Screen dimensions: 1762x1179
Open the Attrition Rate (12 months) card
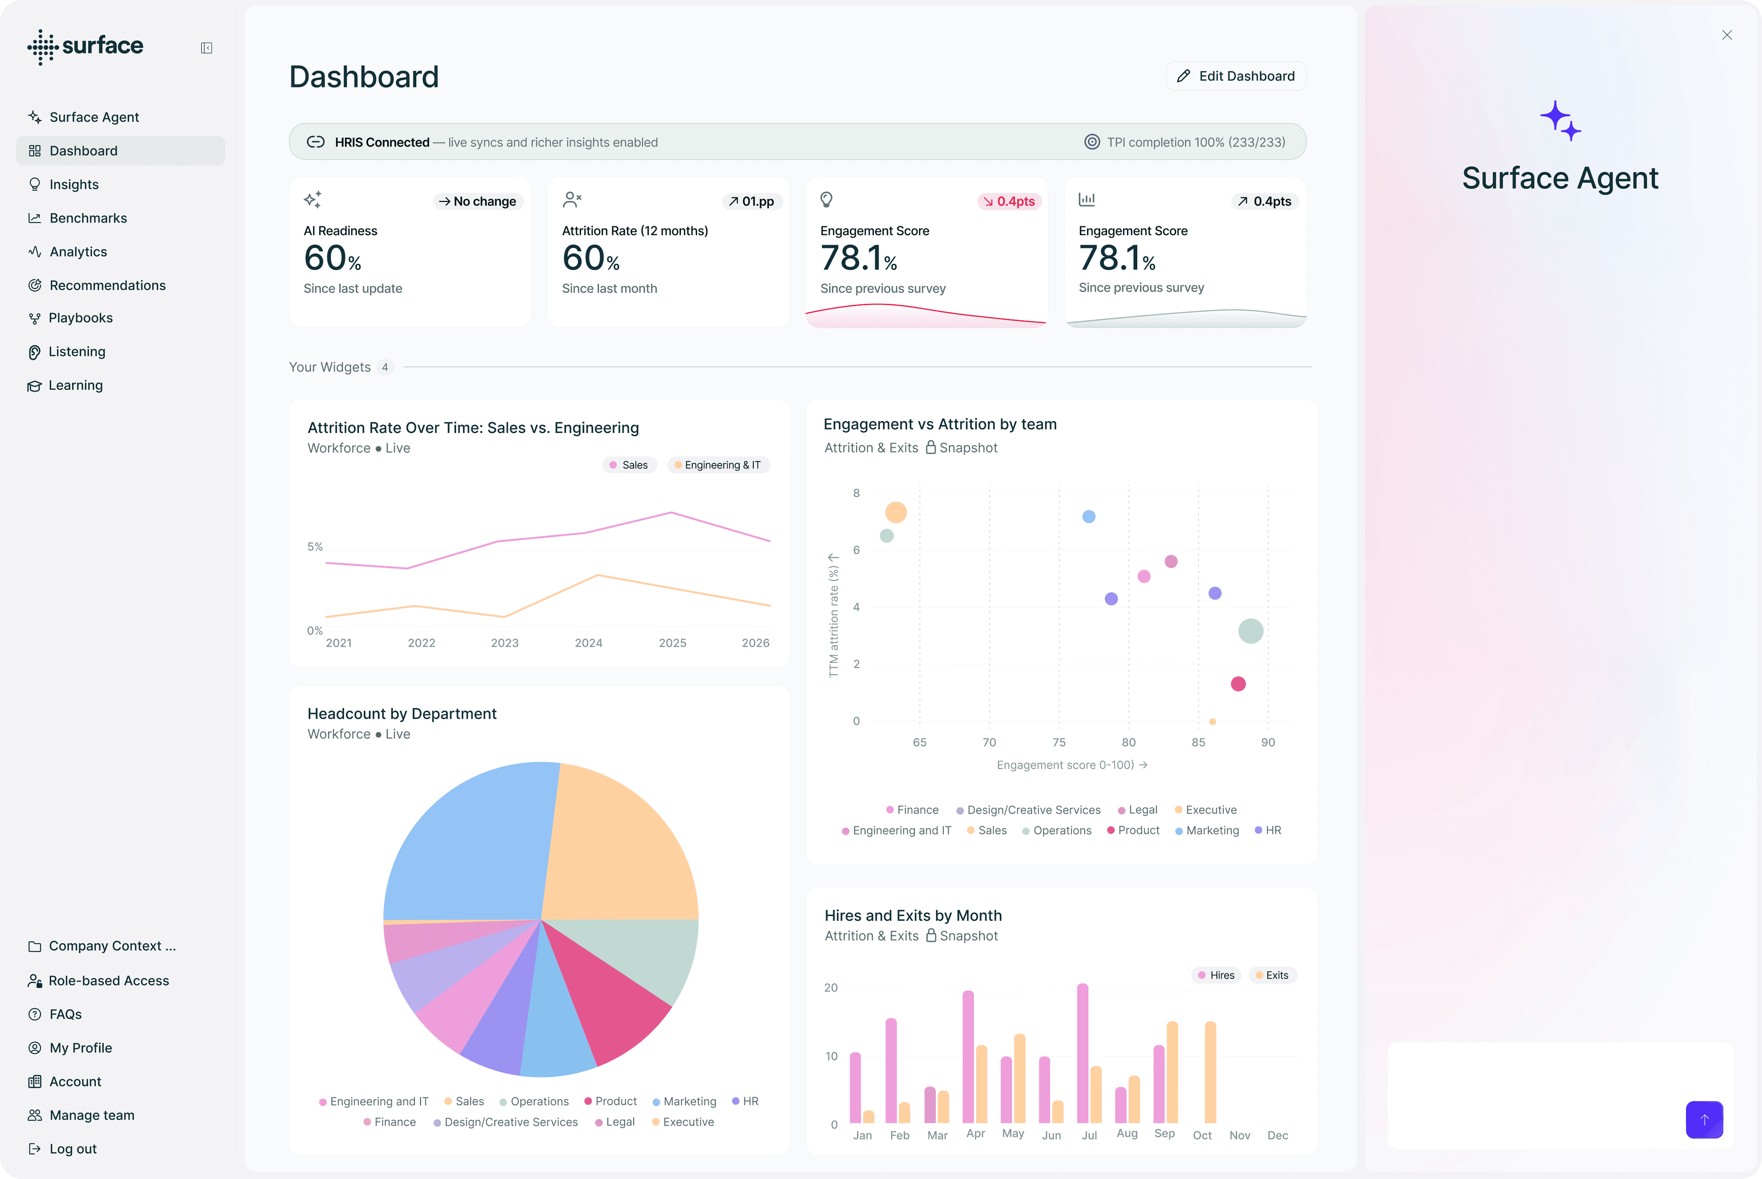(x=668, y=252)
